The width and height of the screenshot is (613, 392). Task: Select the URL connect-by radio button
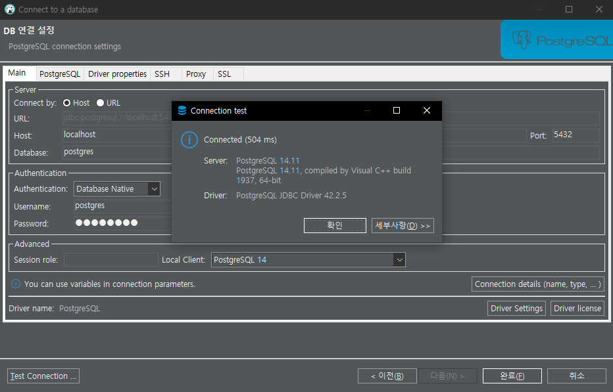click(100, 102)
